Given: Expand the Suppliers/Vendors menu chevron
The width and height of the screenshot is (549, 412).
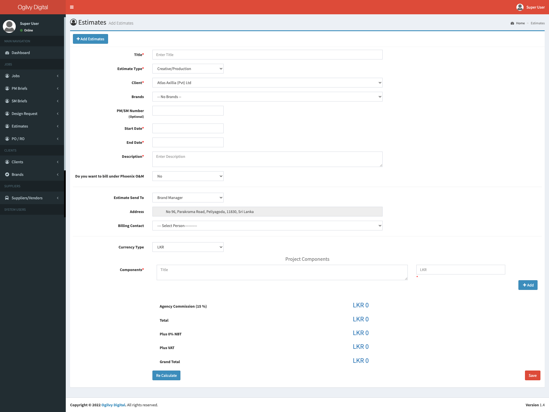Looking at the screenshot, I should (58, 198).
